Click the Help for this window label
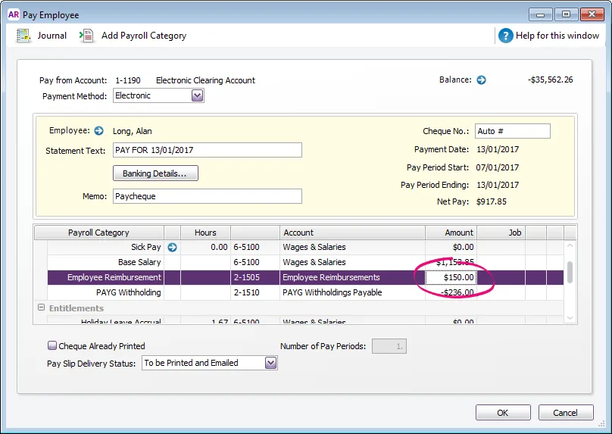The width and height of the screenshot is (612, 434). pos(557,36)
